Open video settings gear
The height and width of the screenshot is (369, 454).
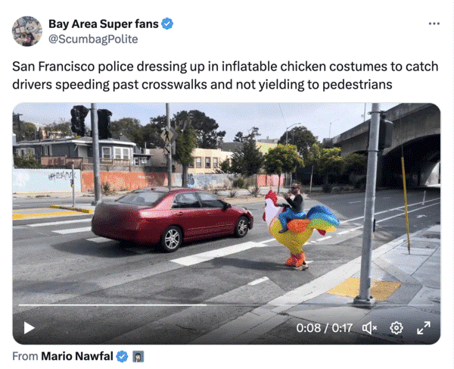pos(396,328)
